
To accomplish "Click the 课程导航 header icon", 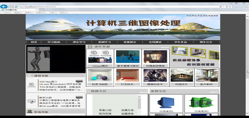I will (30, 76).
